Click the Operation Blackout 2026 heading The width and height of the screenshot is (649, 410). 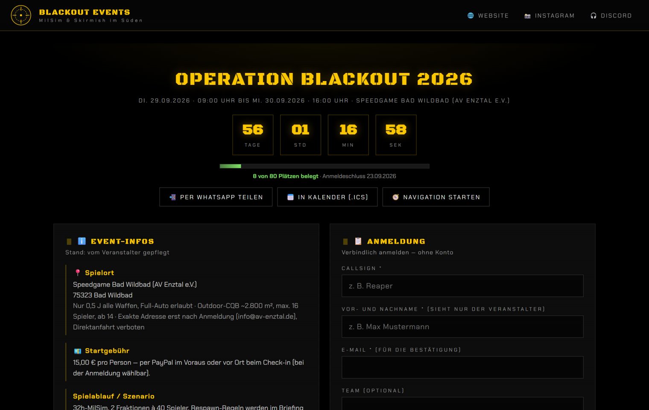pos(324,79)
